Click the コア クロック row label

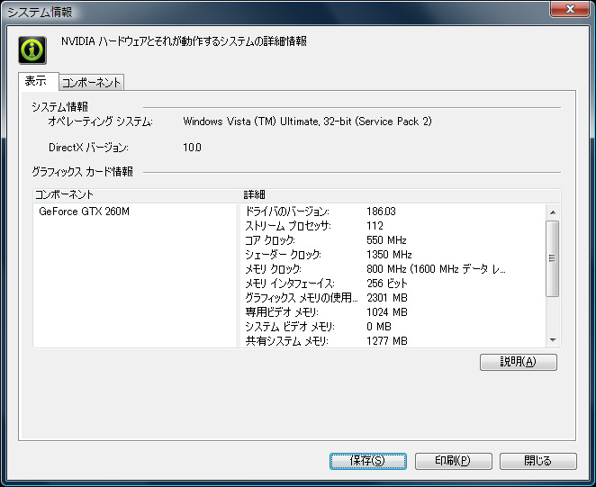(270, 240)
